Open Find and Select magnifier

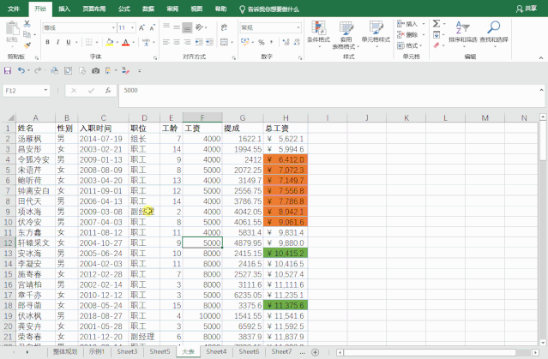[493, 33]
